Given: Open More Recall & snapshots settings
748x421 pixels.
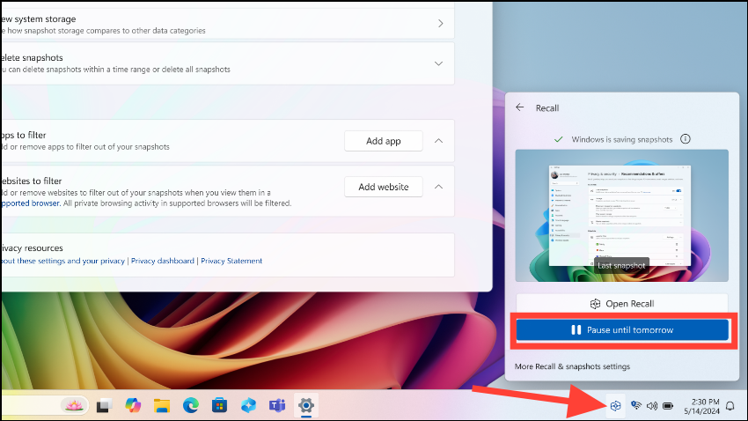Looking at the screenshot, I should [572, 366].
